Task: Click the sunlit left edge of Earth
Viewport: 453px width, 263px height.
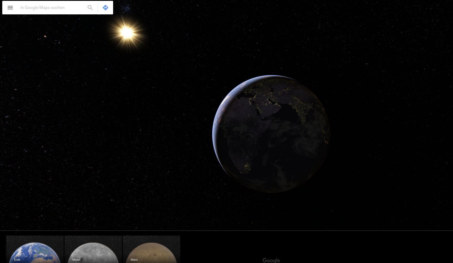Action: (216, 127)
